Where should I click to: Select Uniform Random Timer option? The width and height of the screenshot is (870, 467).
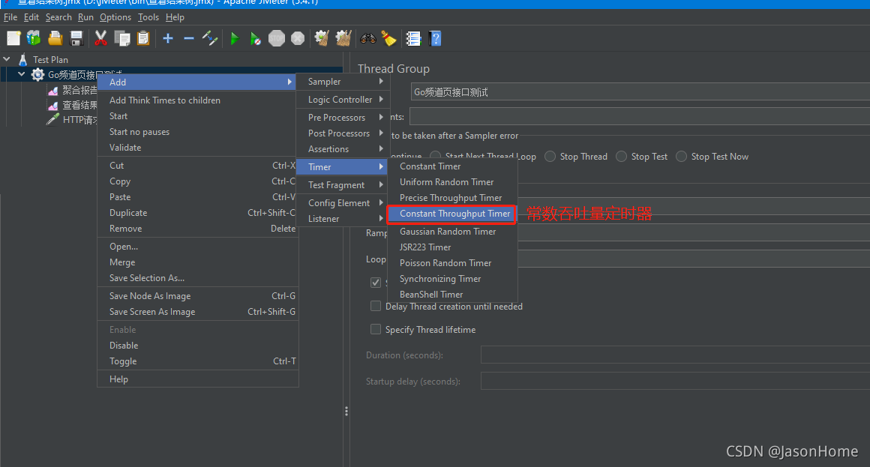tap(451, 182)
